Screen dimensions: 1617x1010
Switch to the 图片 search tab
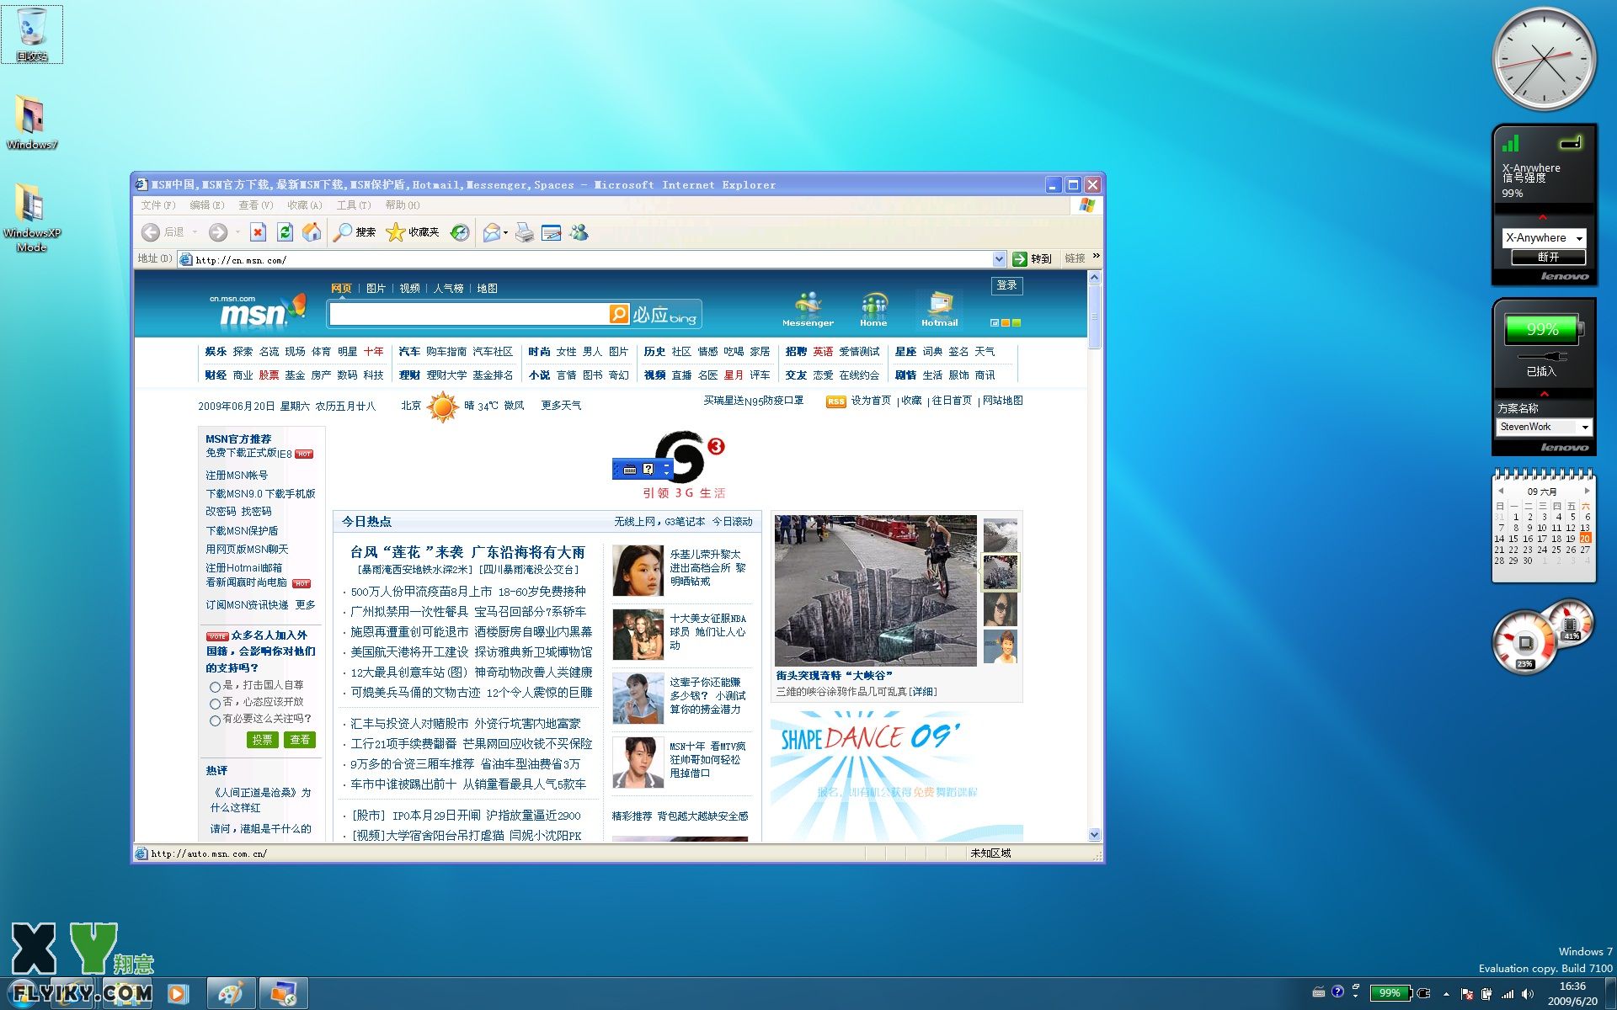[x=376, y=289]
